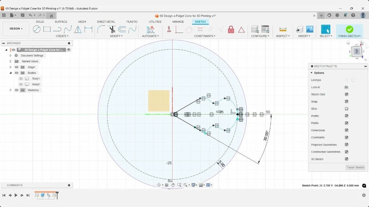Screen dimensions: 369x207
Task: Toggle the Dimensions checkbox
Action: click(x=347, y=130)
